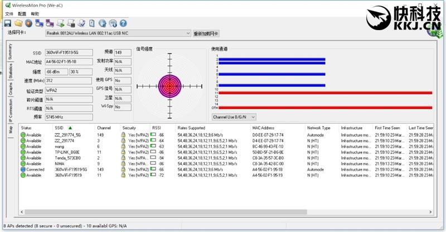Screen dimensions: 446x232
Task: Sort list by the Channel column header
Action: 107,128
